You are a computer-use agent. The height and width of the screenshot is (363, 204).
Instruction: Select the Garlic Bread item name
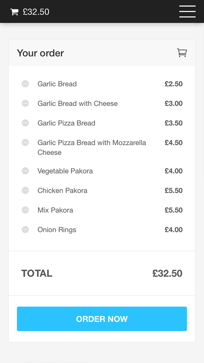(57, 84)
